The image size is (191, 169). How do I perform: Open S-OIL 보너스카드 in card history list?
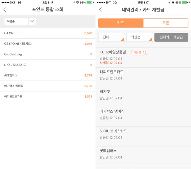click(x=143, y=137)
